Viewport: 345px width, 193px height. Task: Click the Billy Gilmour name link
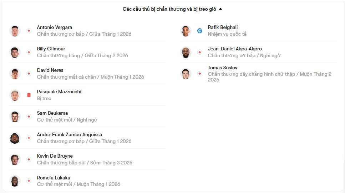click(51, 49)
